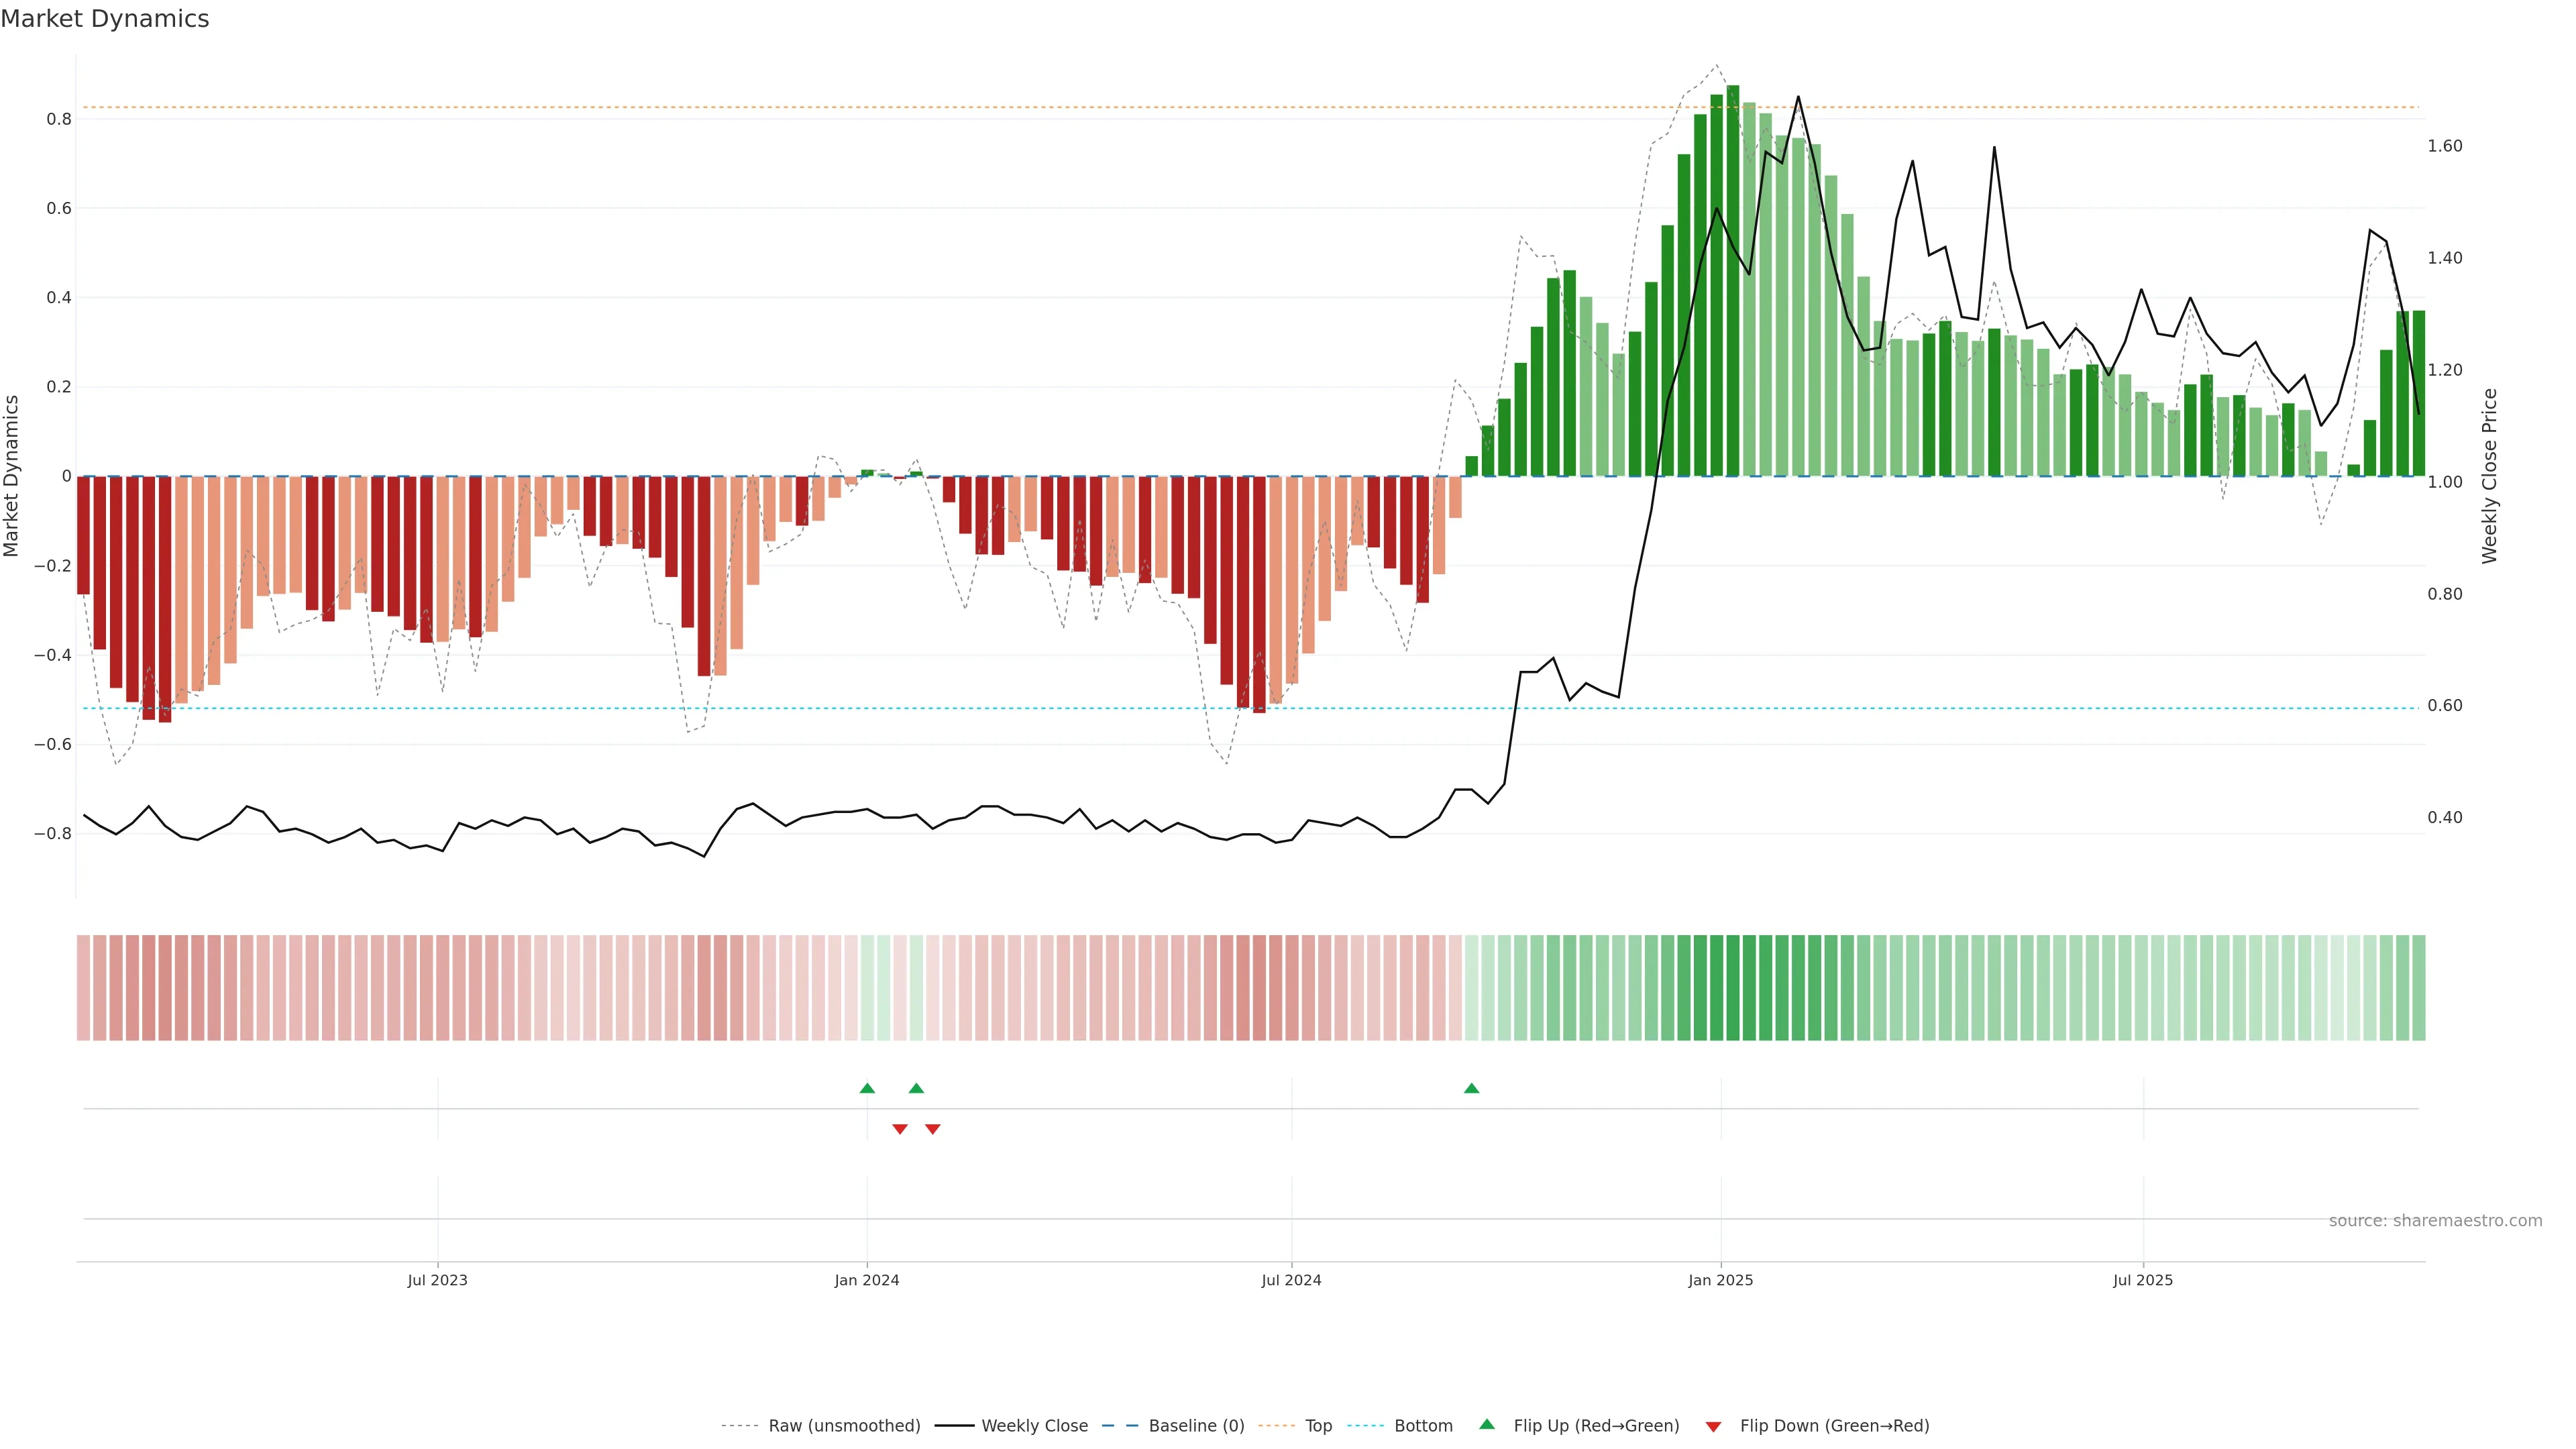The width and height of the screenshot is (2576, 1449).
Task: Click the red triangle icon in the legend
Action: pyautogui.click(x=1713, y=1427)
